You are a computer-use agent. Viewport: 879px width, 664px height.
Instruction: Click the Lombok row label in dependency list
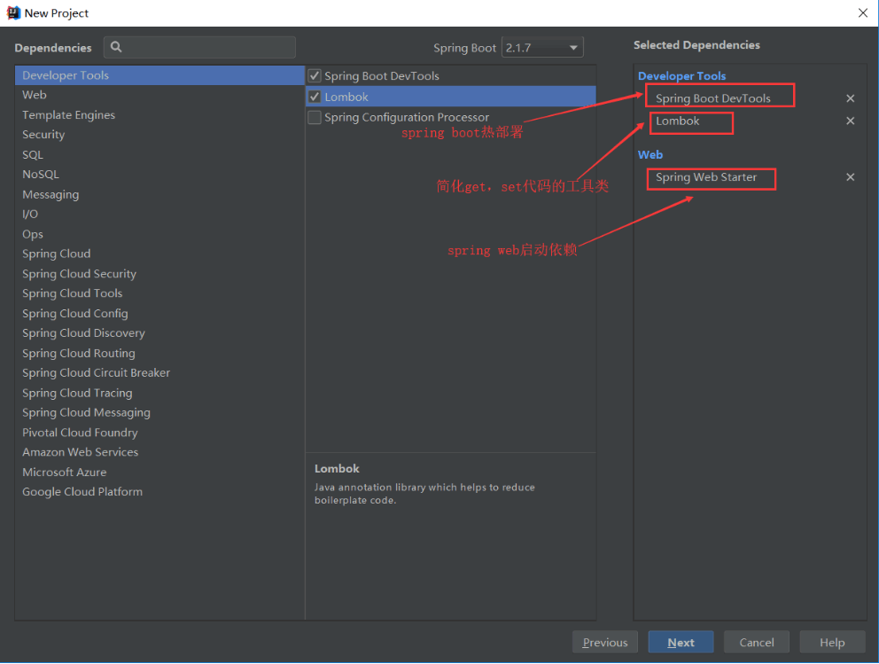click(346, 97)
